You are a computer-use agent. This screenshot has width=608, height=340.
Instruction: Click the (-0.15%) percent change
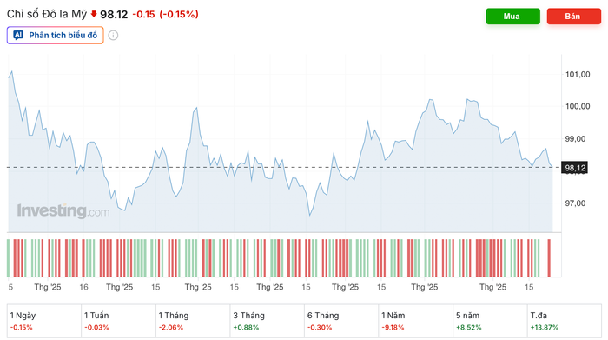pyautogui.click(x=179, y=15)
